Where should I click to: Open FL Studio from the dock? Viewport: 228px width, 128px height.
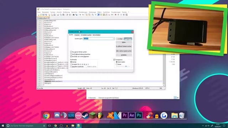100,116
